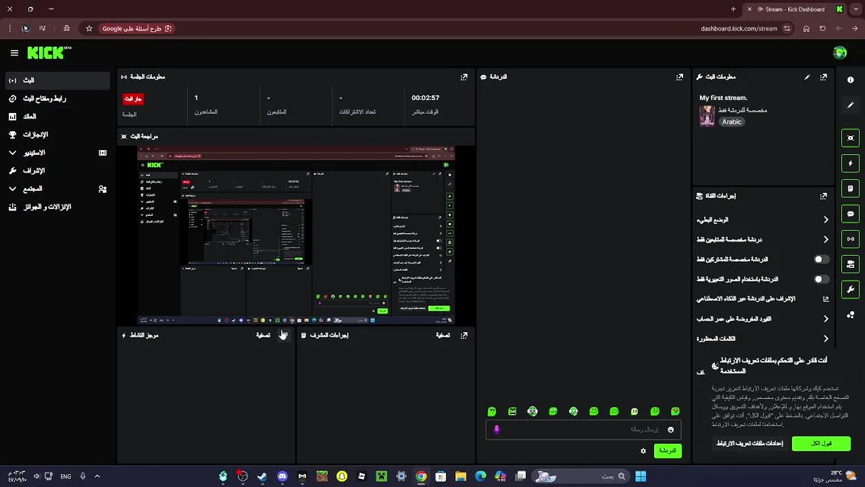The width and height of the screenshot is (865, 487).
Task: Toggle the chat bubble rail icon
Action: click(850, 214)
